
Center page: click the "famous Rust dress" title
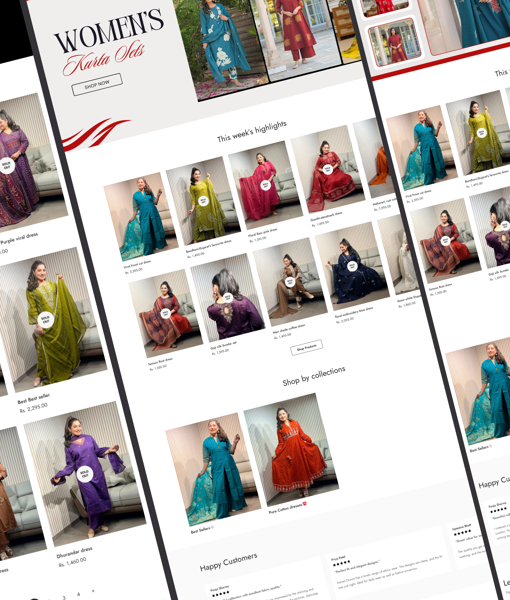pyautogui.click(x=160, y=362)
